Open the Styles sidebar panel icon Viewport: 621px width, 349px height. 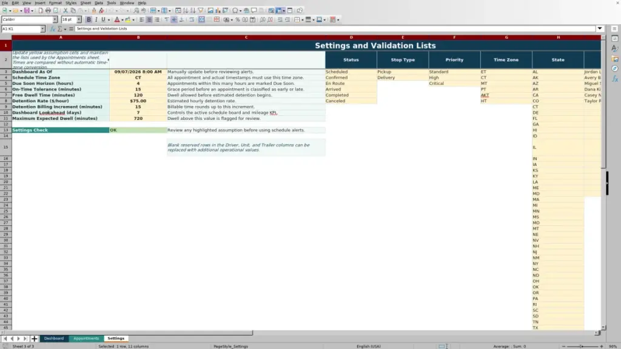pyautogui.click(x=615, y=48)
